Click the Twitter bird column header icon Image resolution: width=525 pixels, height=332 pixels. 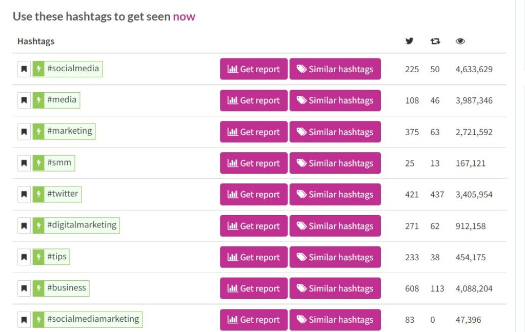pos(409,41)
